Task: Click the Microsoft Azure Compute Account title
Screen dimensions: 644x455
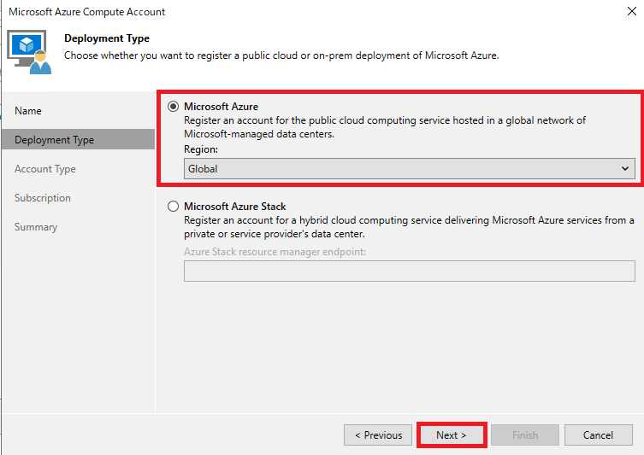Action: [86, 12]
